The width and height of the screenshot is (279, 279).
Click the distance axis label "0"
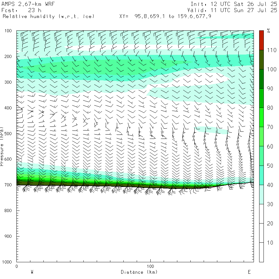coord(17,266)
